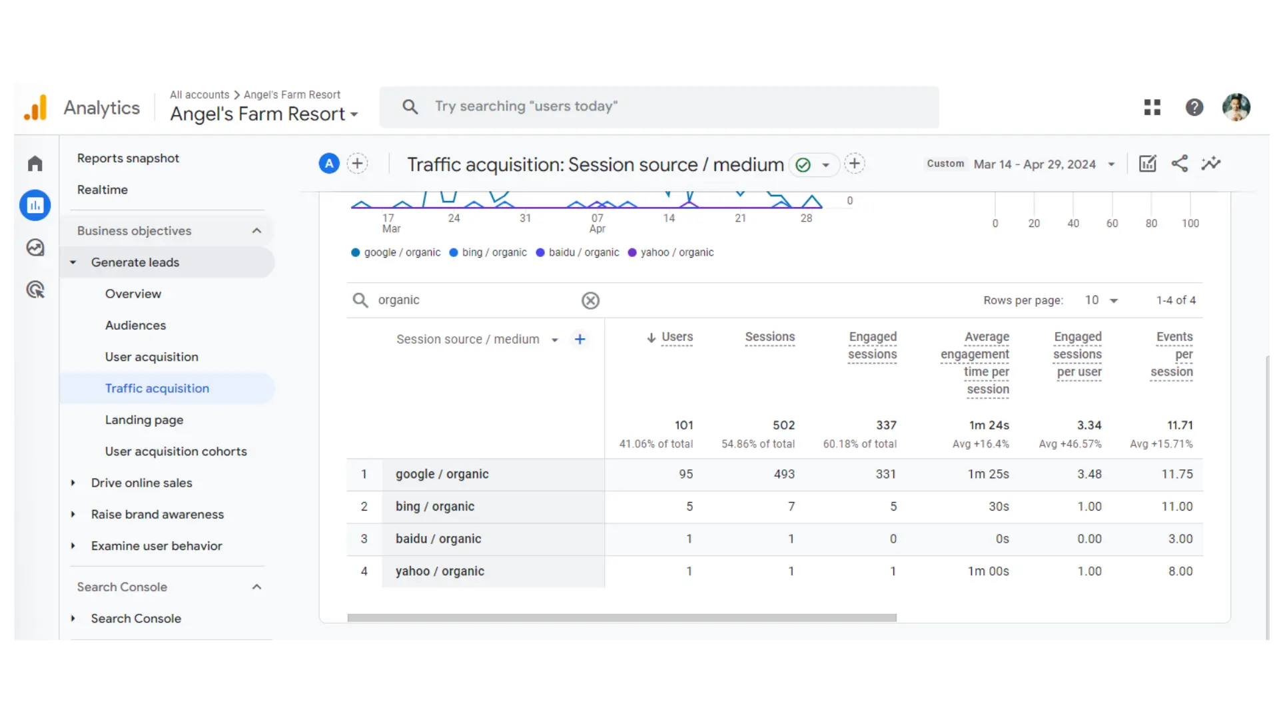Sort by Events per session header

pyautogui.click(x=1172, y=355)
